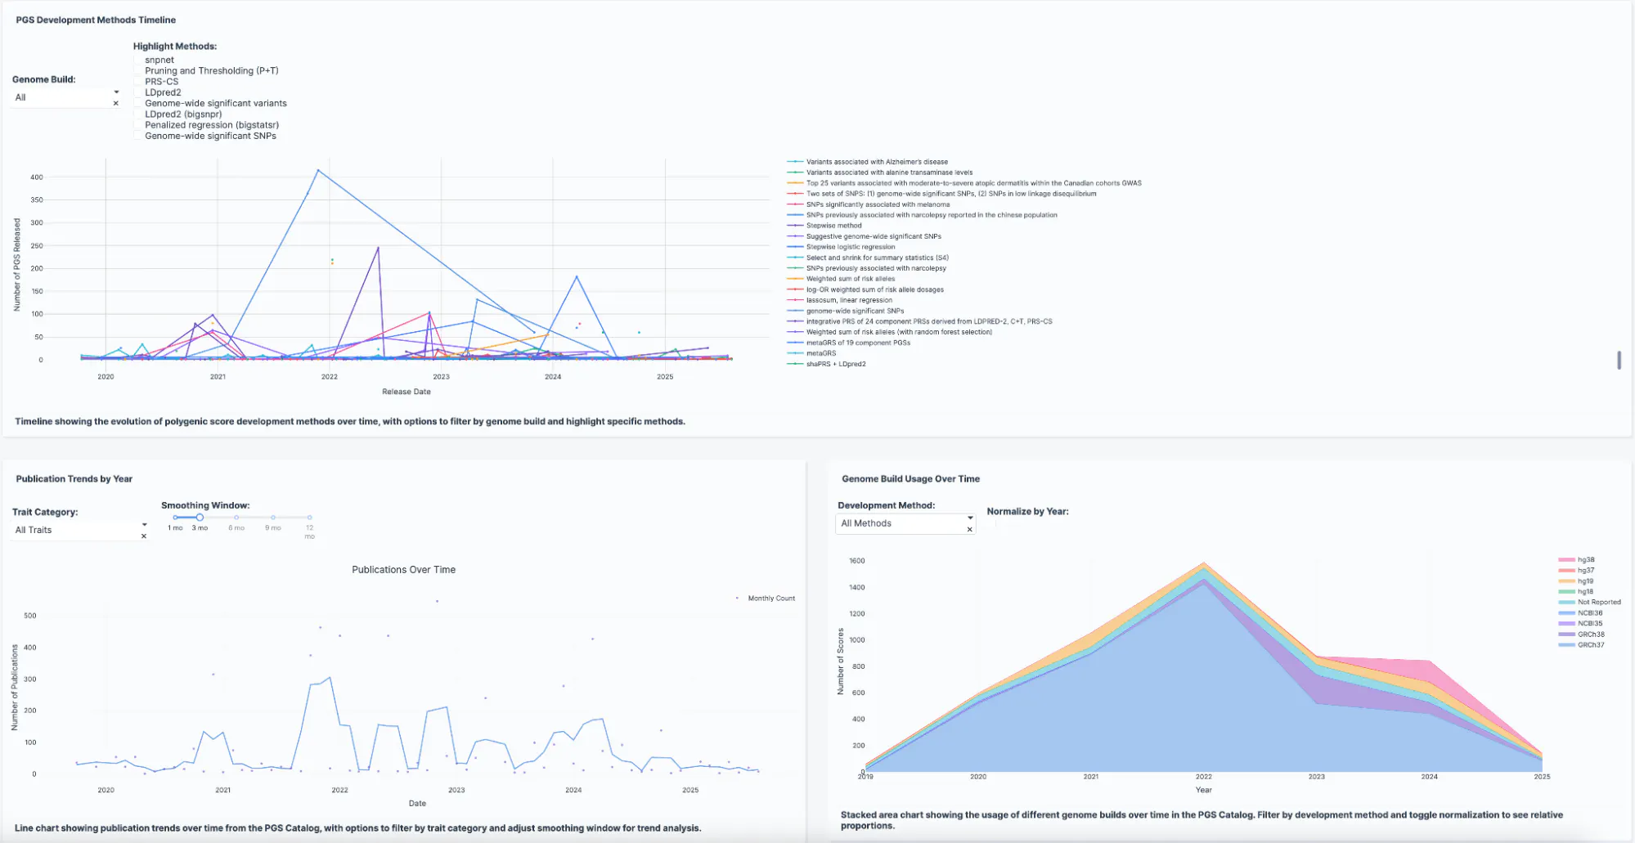Click the 3 mo slider handle
The width and height of the screenshot is (1635, 843).
tap(200, 518)
